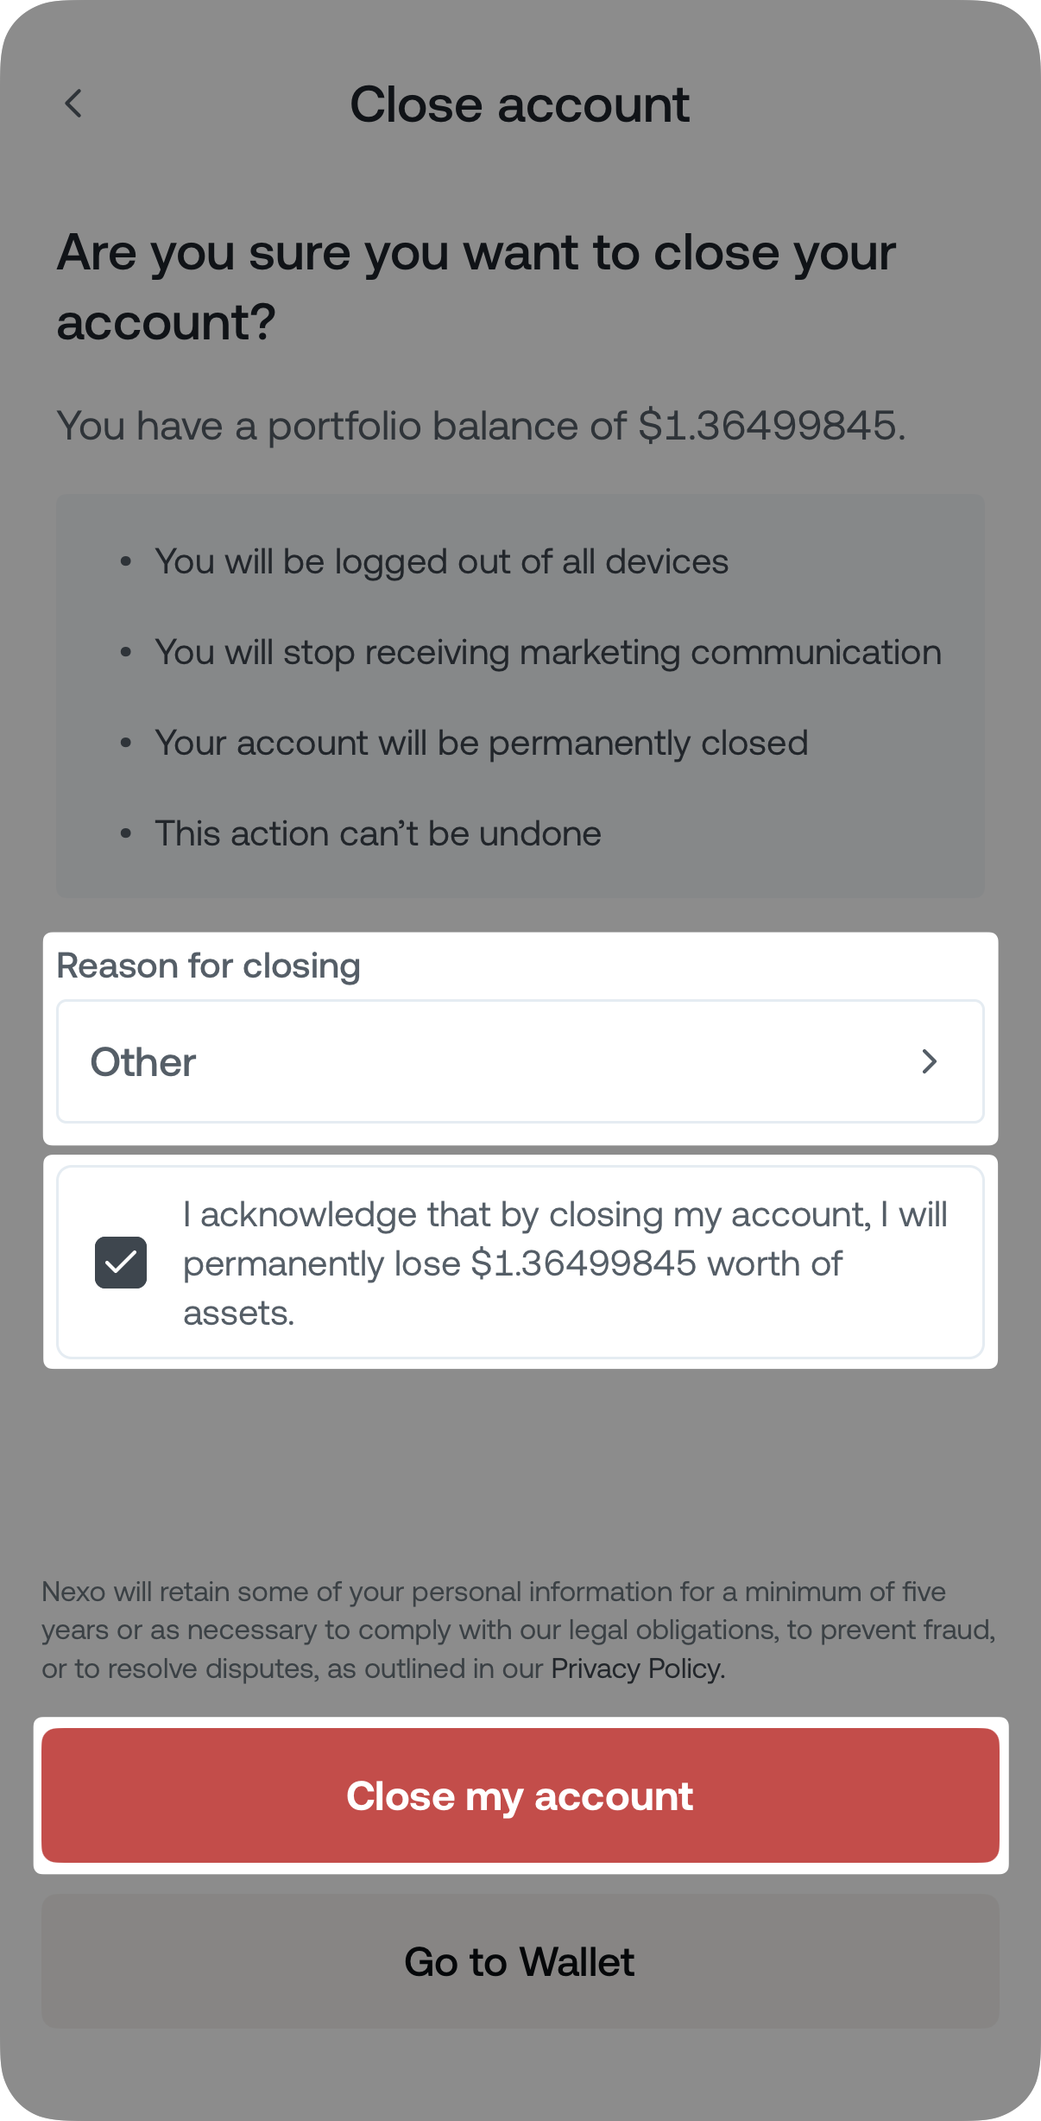1041x2121 pixels.
Task: Tap the Reason for closing section label
Action: tap(207, 965)
